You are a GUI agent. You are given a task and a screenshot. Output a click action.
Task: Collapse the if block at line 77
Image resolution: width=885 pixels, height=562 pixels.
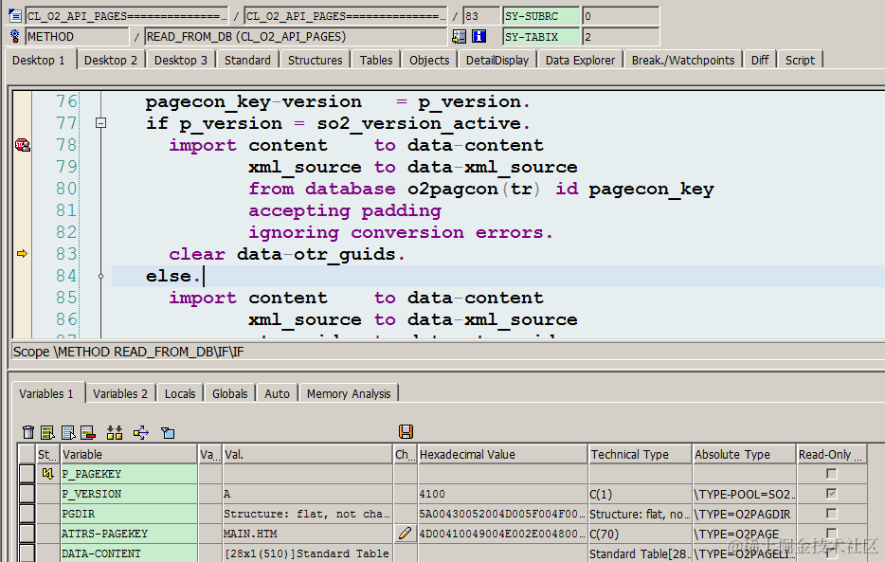tap(101, 122)
